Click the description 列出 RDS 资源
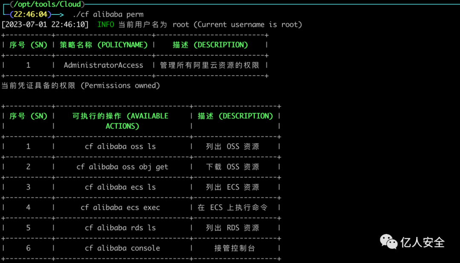The height and width of the screenshot is (263, 460). click(233, 228)
